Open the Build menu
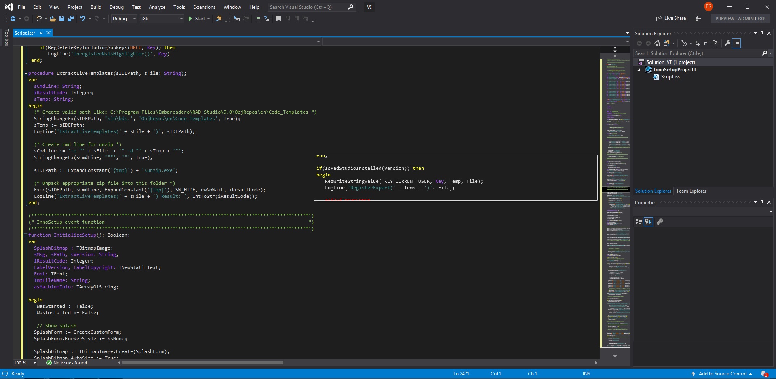Viewport: 776px width, 379px height. tap(96, 7)
